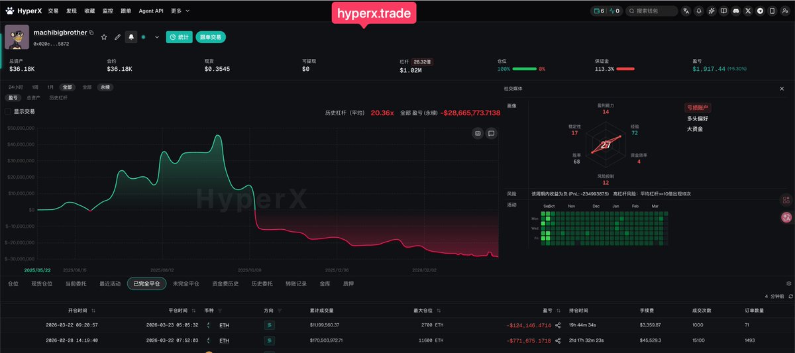Screen dimensions: 795x353
Task: Switch to the 仓位 tab
Action: [13, 283]
